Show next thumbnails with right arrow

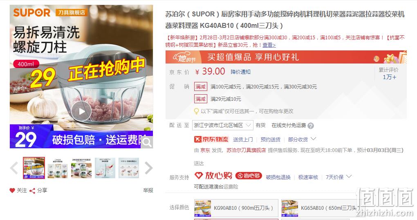point(148,168)
